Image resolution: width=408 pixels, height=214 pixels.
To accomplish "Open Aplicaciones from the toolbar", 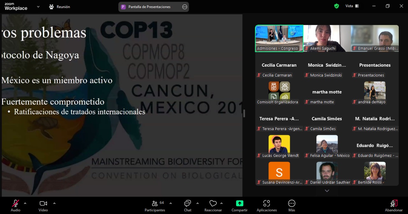I will point(266,204).
